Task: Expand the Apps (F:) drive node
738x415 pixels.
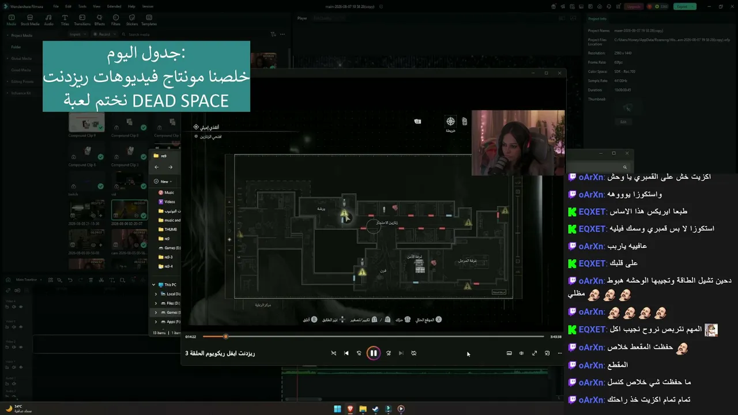Action: click(x=156, y=322)
